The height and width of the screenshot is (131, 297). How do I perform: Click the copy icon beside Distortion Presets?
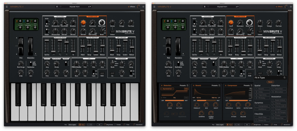(188, 85)
